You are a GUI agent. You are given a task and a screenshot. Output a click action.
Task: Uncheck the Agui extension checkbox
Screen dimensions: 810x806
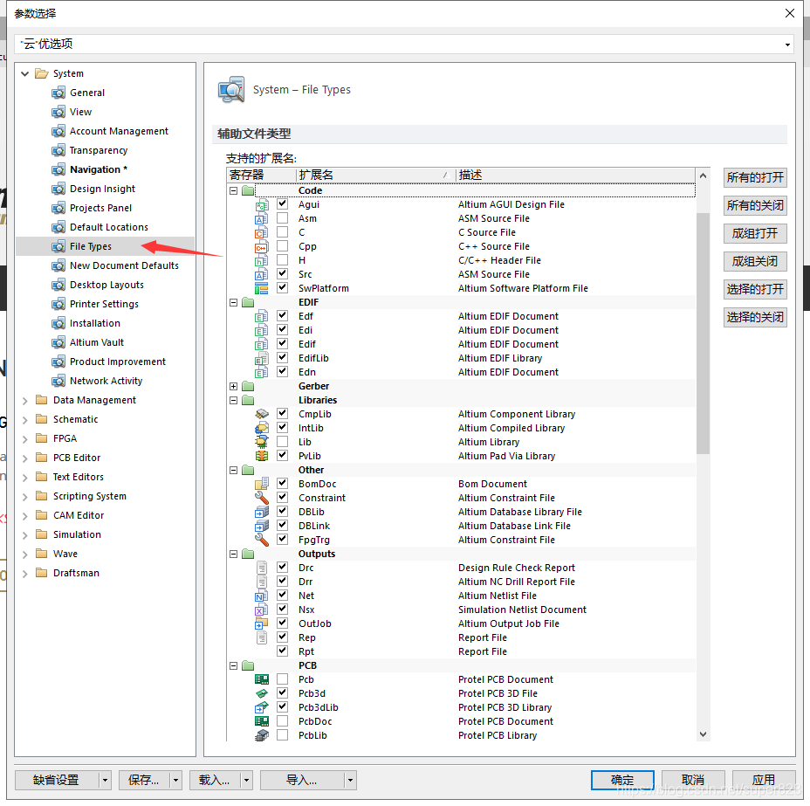282,204
